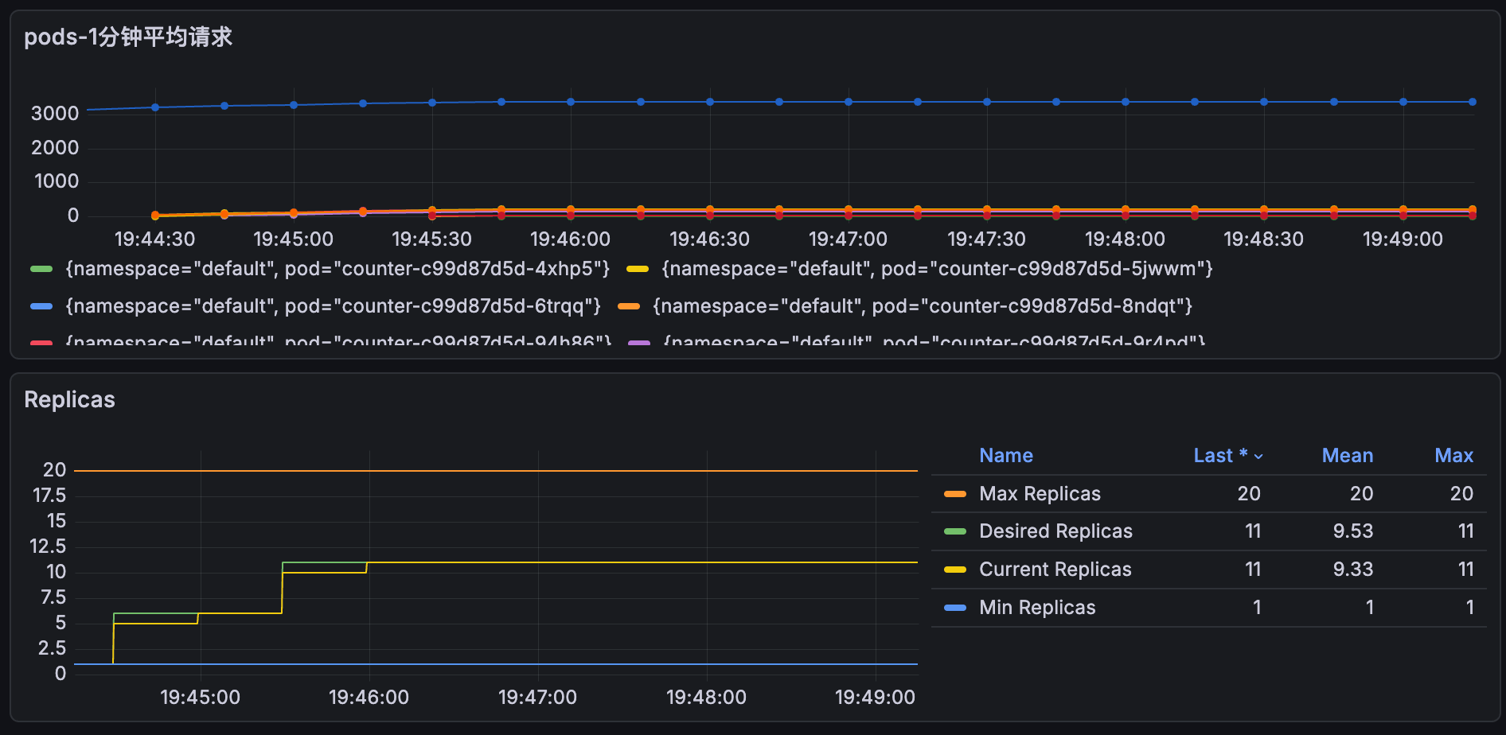Click orange color swatch for 8ndqt series

point(629,306)
